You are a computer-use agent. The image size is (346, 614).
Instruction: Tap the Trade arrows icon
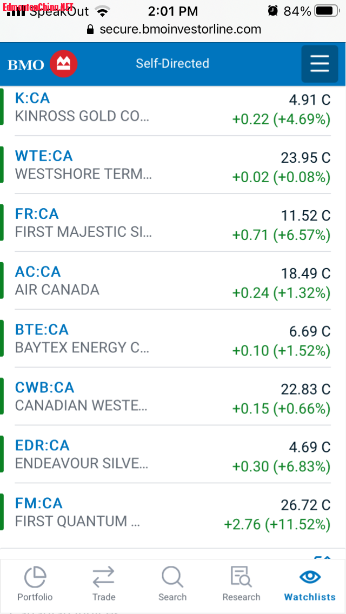(x=103, y=577)
